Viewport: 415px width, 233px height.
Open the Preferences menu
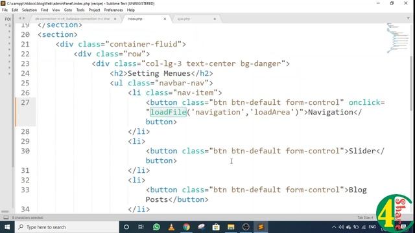113,10
